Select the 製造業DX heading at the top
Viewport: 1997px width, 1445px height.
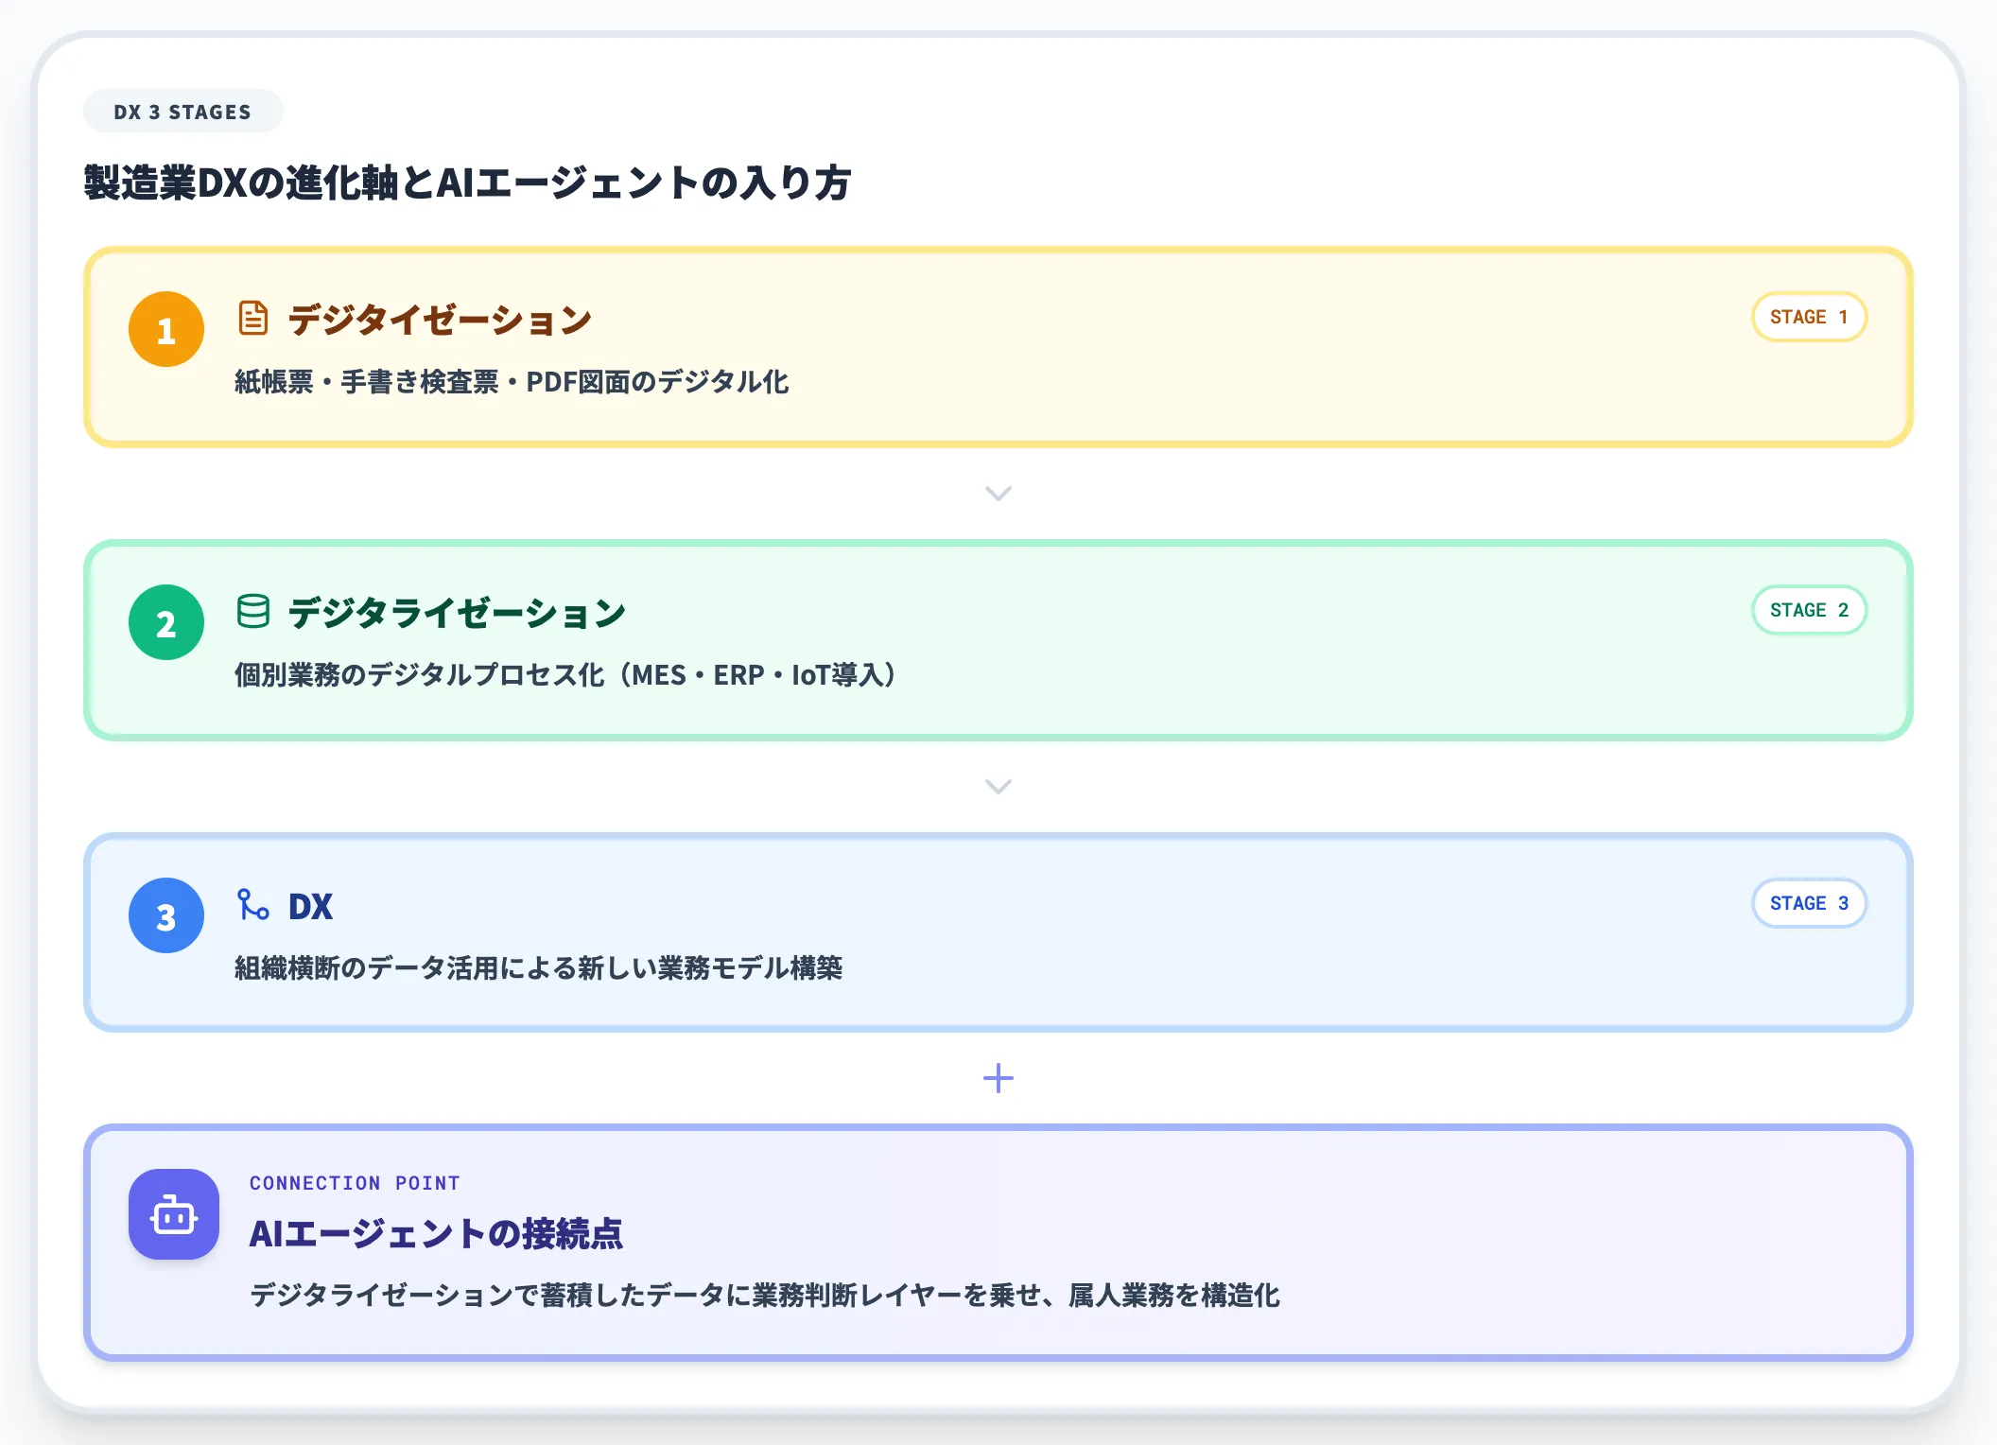click(467, 183)
